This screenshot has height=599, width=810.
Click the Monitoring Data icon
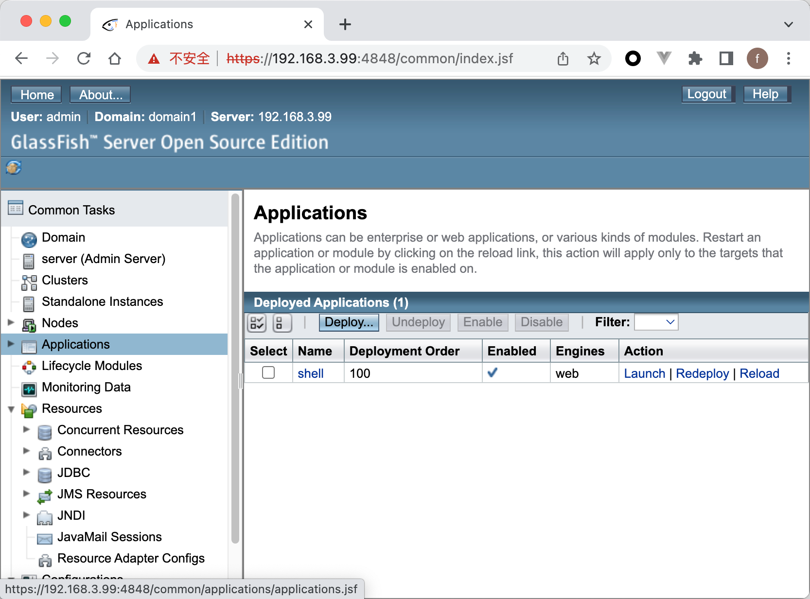[x=29, y=388]
